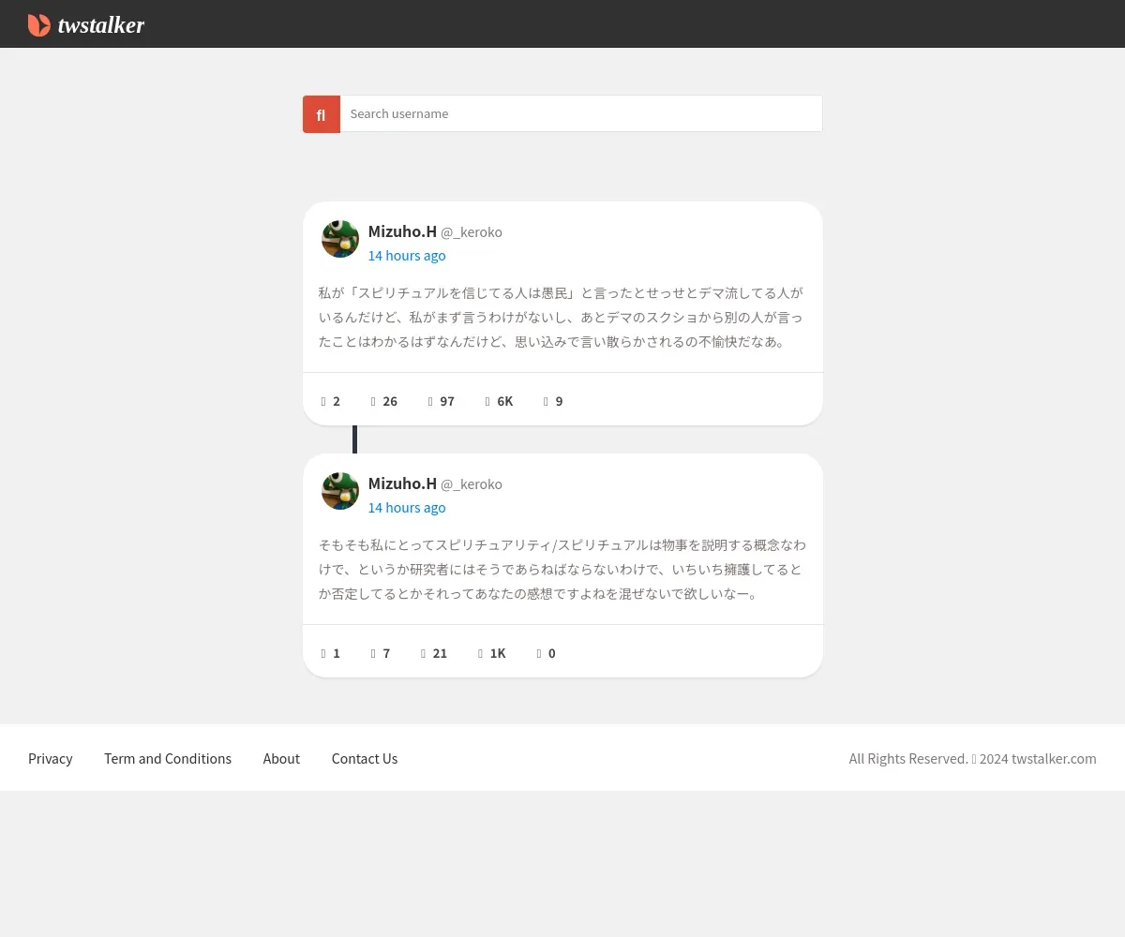Click the like icon showing 97
This screenshot has height=937, width=1125.
(430, 401)
